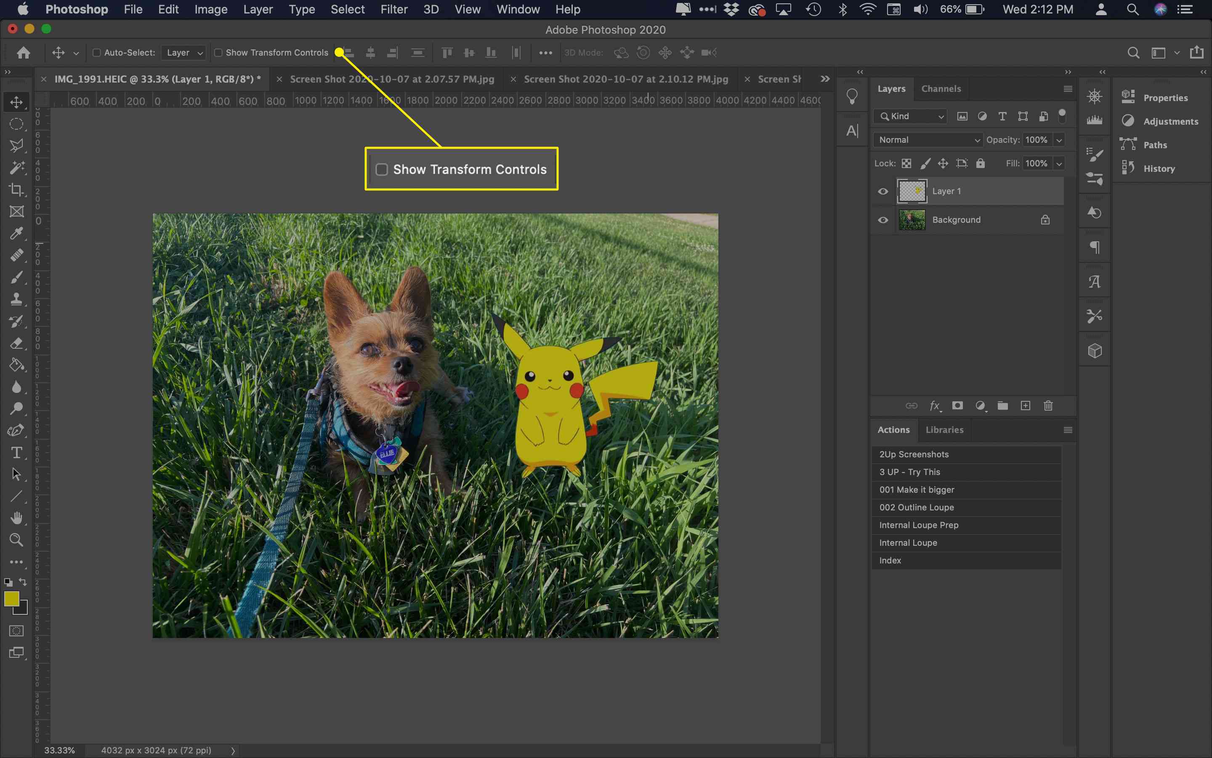Image resolution: width=1212 pixels, height=758 pixels.
Task: Click the Add New Layer button
Action: pos(1027,405)
